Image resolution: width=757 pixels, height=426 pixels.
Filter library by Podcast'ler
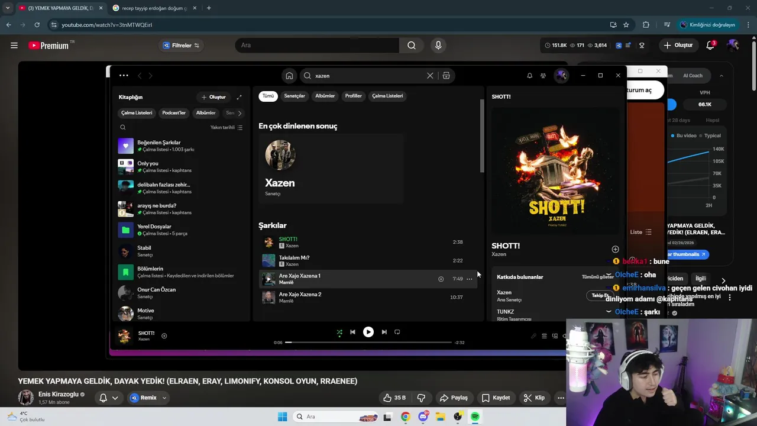tap(174, 113)
